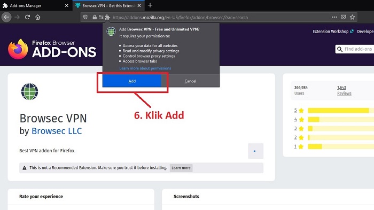Click the Add button in permission dialog
Screen dimensions: 374x210
pyautogui.click(x=132, y=81)
